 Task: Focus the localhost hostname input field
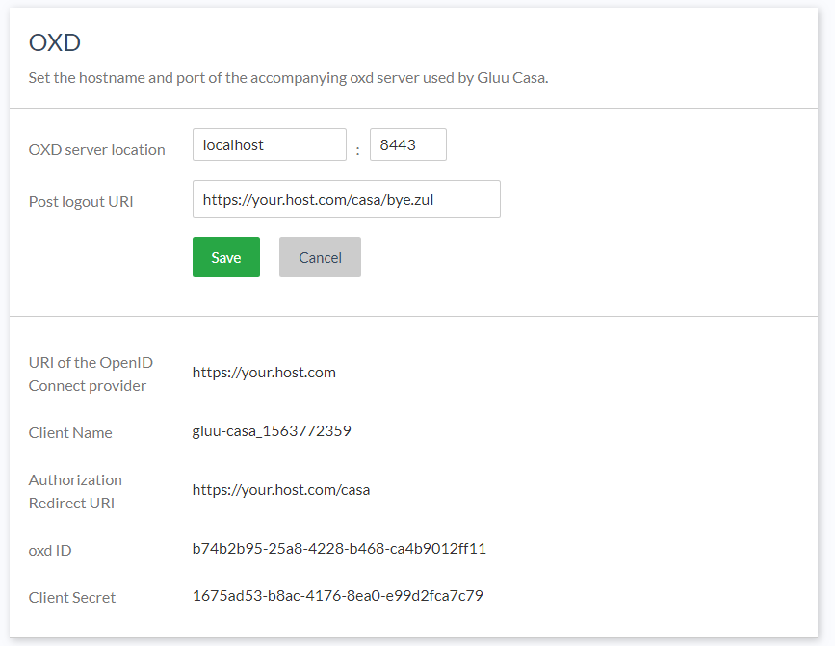[269, 144]
